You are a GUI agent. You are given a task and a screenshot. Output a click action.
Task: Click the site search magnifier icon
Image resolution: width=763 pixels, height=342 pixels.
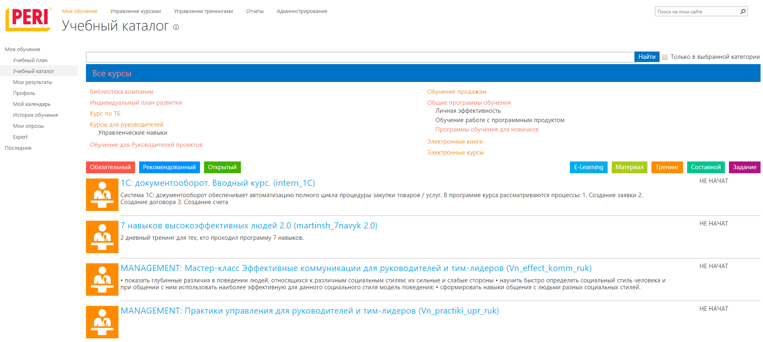click(x=743, y=11)
